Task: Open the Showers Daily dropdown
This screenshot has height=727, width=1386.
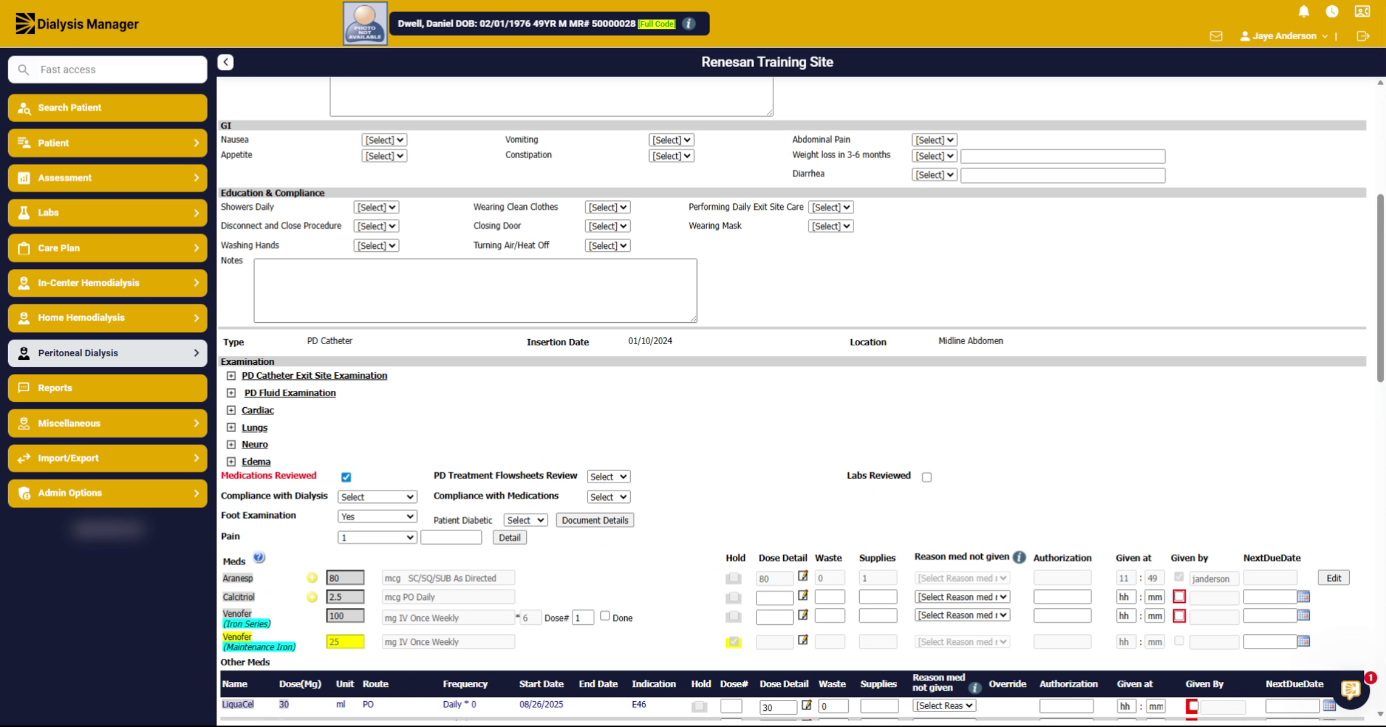Action: click(x=376, y=207)
